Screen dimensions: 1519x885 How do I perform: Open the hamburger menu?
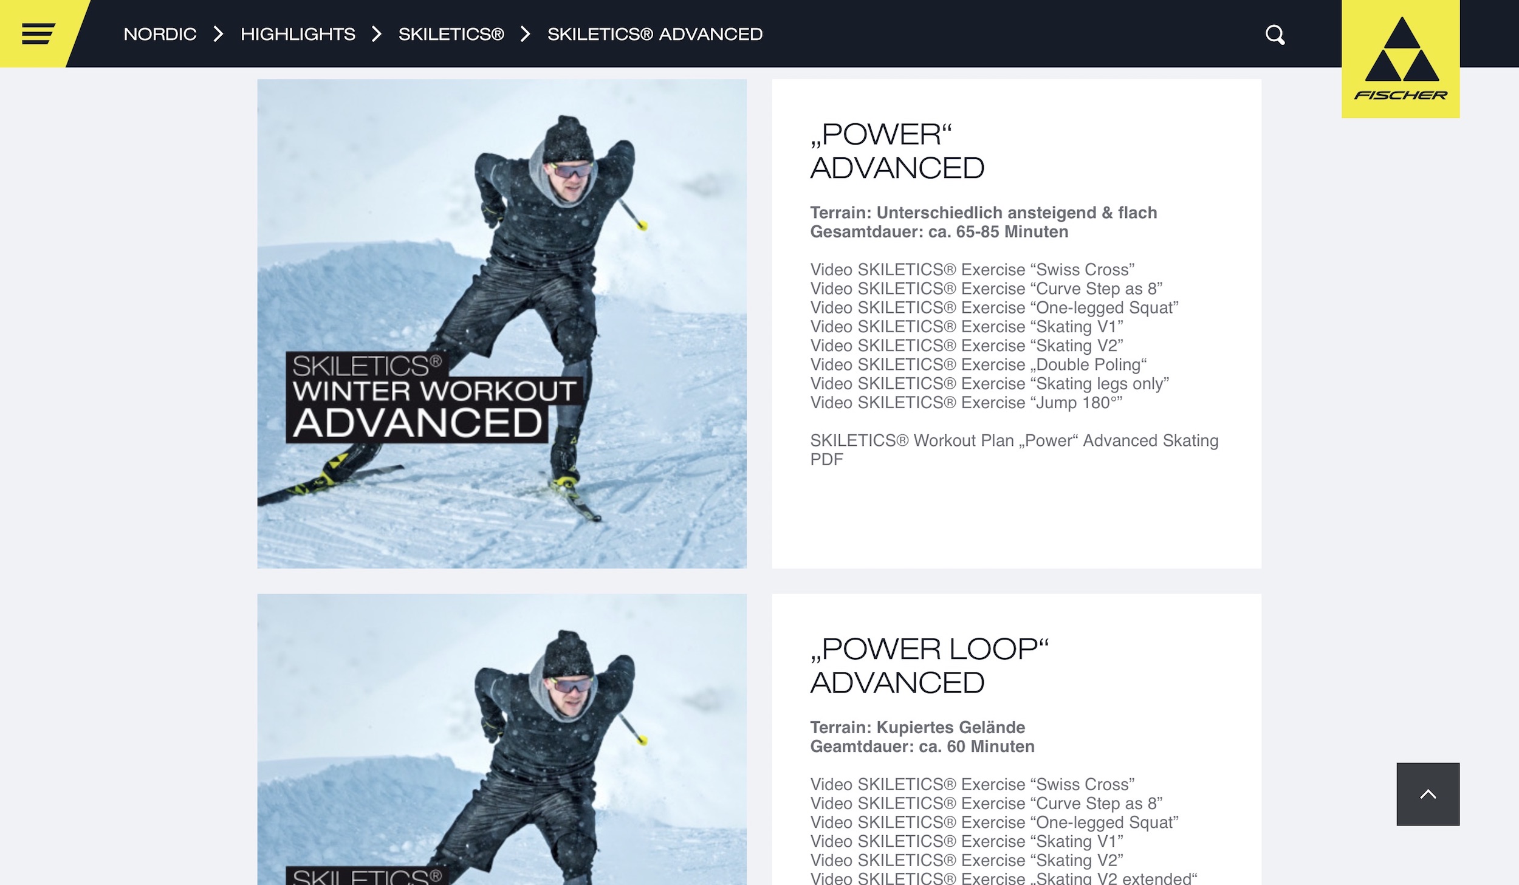(x=38, y=34)
